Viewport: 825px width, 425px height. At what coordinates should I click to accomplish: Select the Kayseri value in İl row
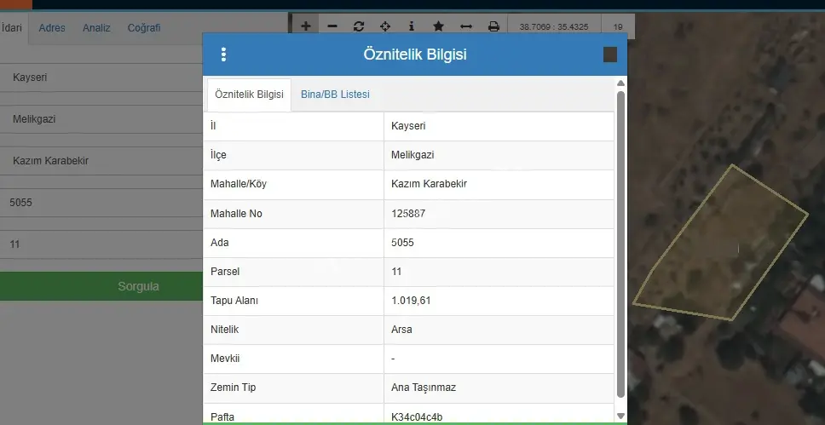(408, 126)
